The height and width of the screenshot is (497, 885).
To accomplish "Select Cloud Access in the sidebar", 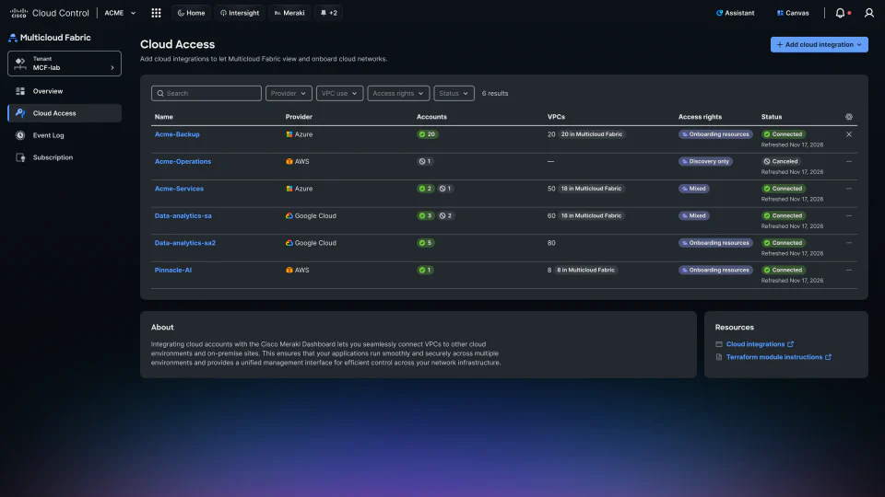I will [65, 113].
